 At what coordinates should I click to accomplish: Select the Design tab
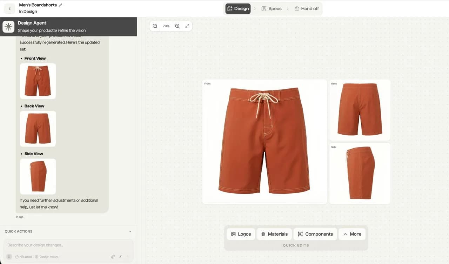(x=238, y=9)
